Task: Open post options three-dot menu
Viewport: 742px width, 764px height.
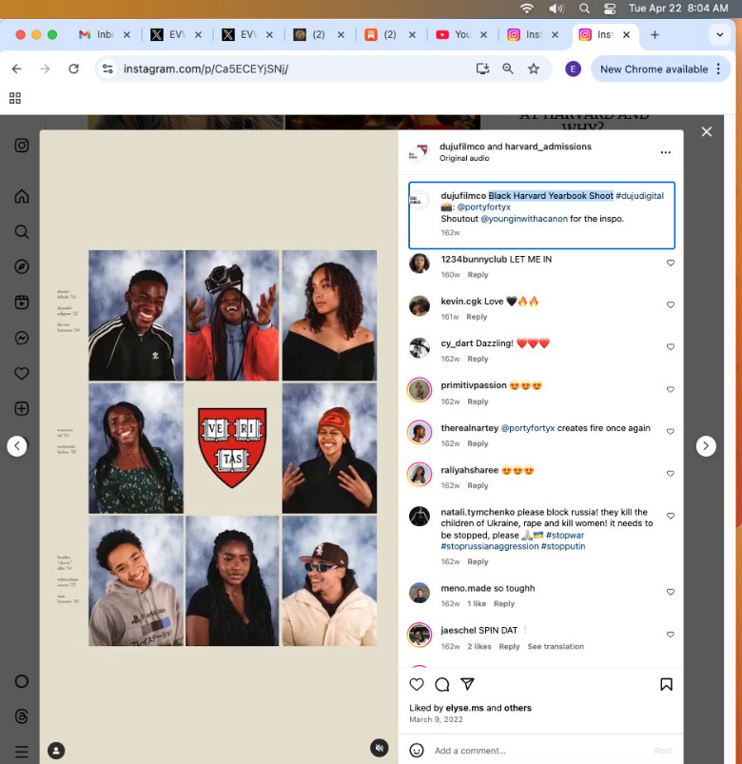Action: [666, 152]
